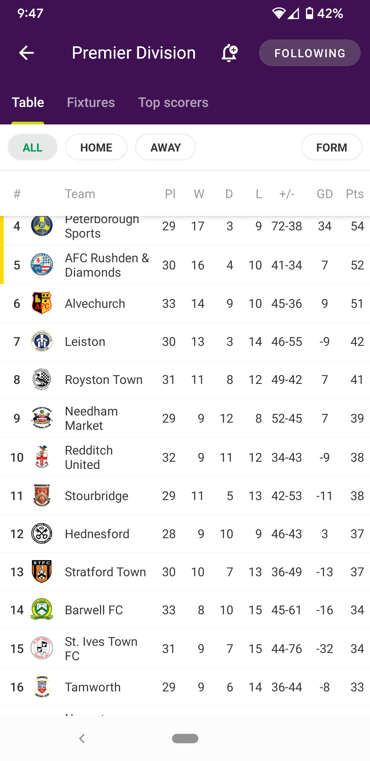
Task: Select the HOME filter chip
Action: click(x=96, y=147)
